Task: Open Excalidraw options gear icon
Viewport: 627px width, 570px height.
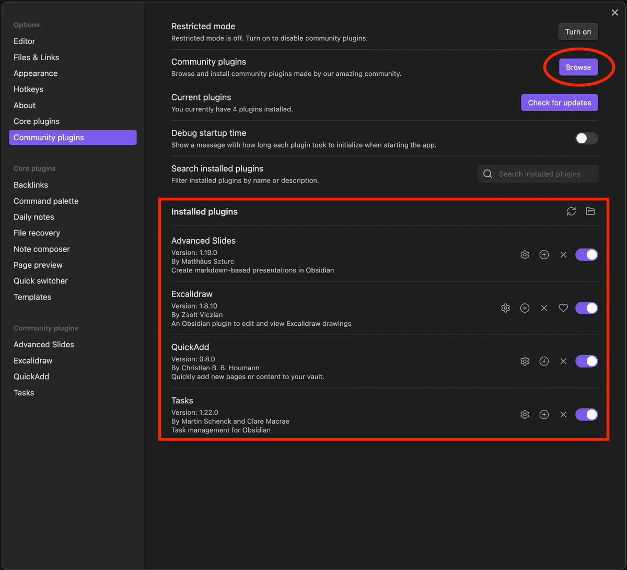Action: (505, 308)
